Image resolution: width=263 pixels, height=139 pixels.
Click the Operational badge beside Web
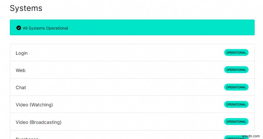click(236, 70)
